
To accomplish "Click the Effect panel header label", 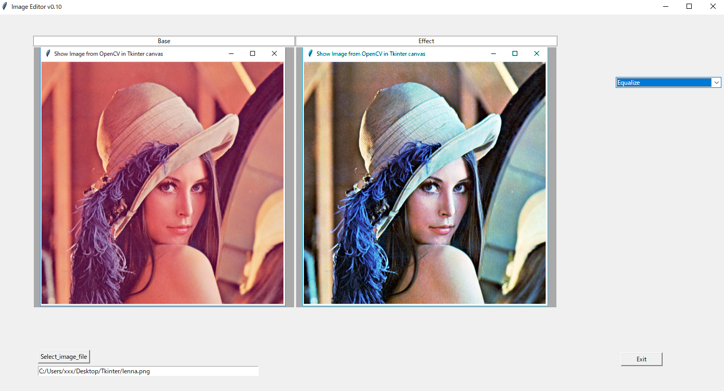I will [x=426, y=41].
